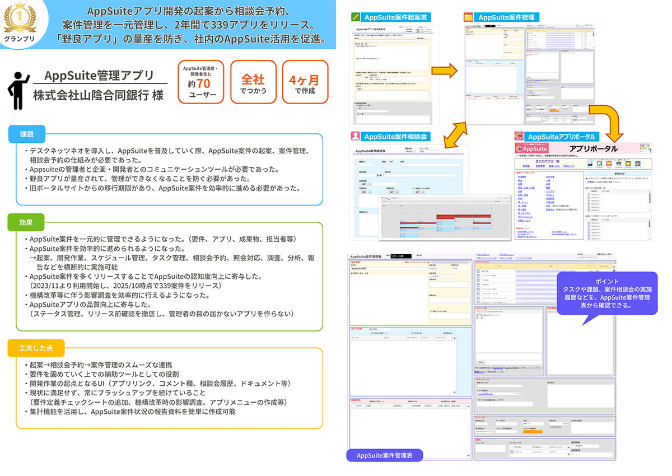
Task: Switch to the リリース済 tab in 案件管理表
Action: coord(400,255)
